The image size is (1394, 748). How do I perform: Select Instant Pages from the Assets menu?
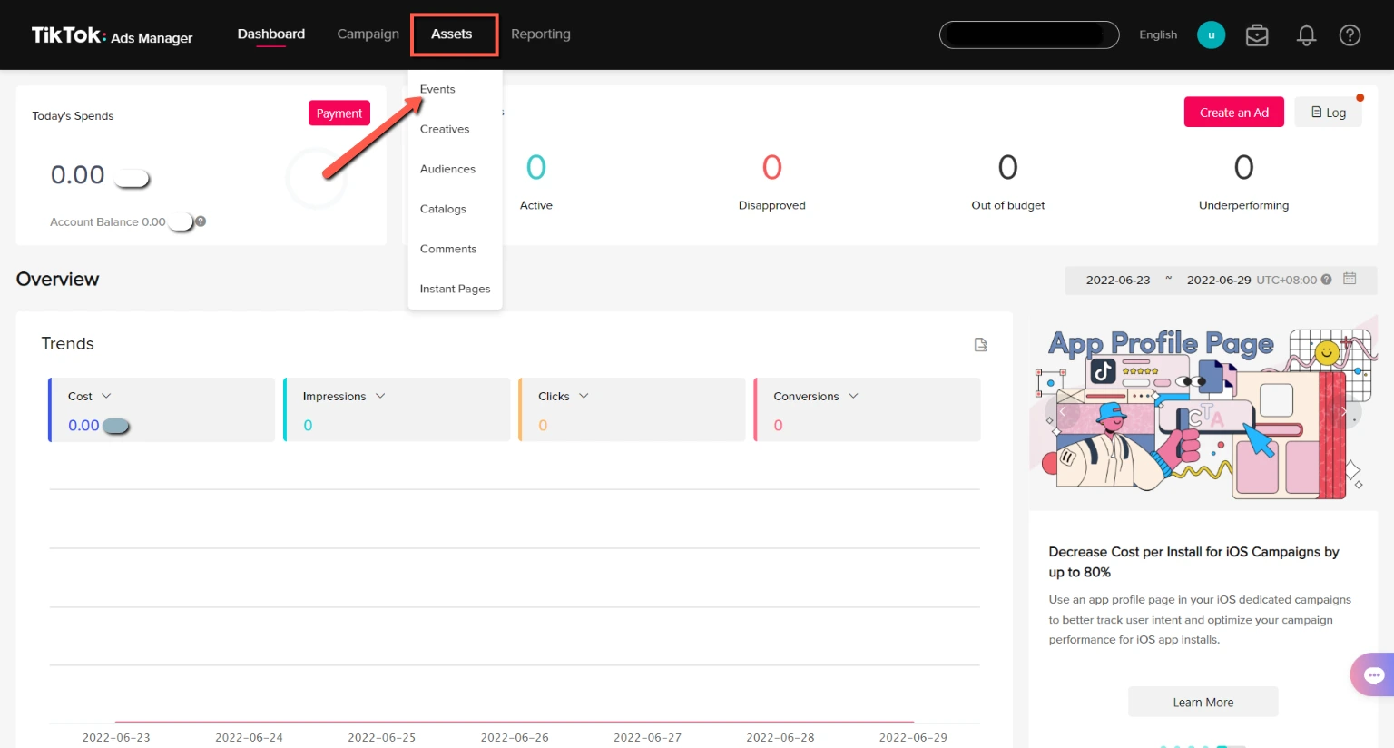(x=455, y=289)
